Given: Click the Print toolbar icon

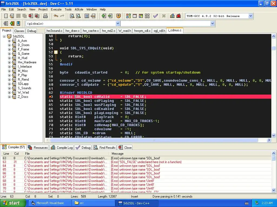Looking at the screenshot, I should pyautogui.click(x=45, y=16).
